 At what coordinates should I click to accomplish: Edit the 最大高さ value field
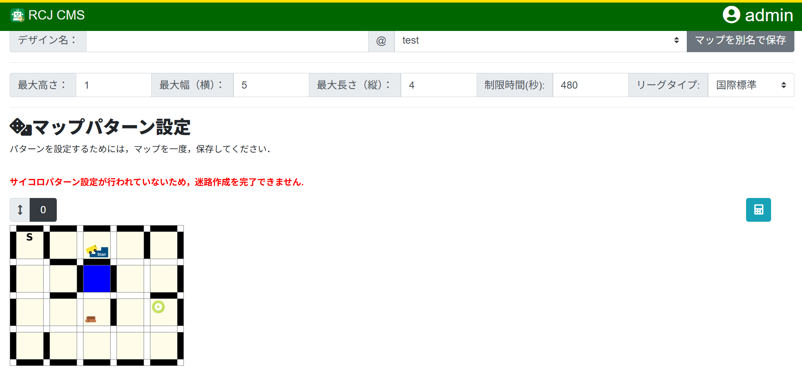click(x=114, y=85)
